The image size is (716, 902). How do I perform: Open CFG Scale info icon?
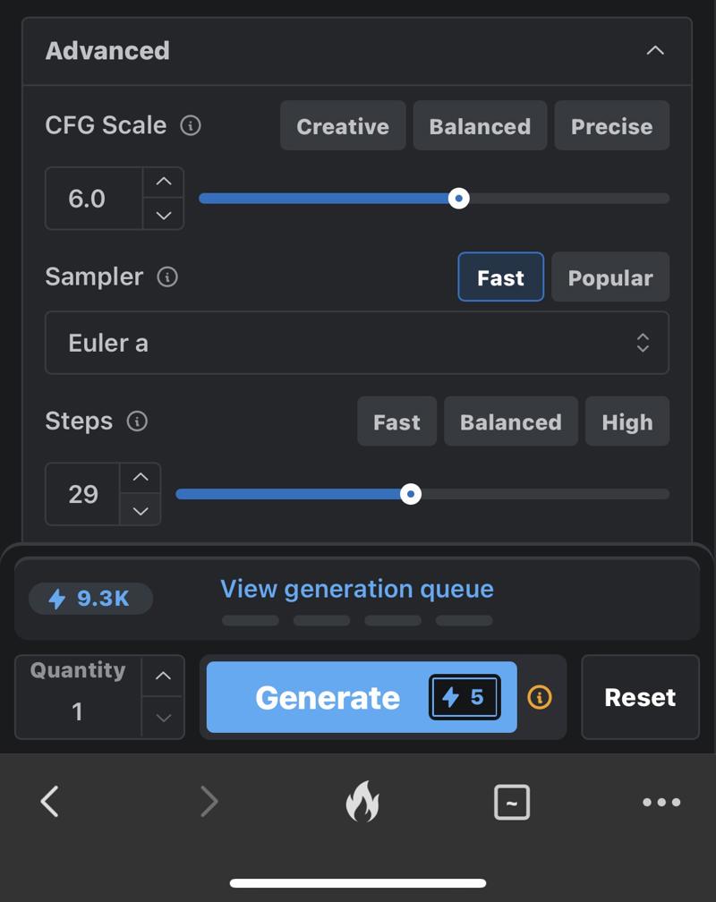click(x=191, y=125)
